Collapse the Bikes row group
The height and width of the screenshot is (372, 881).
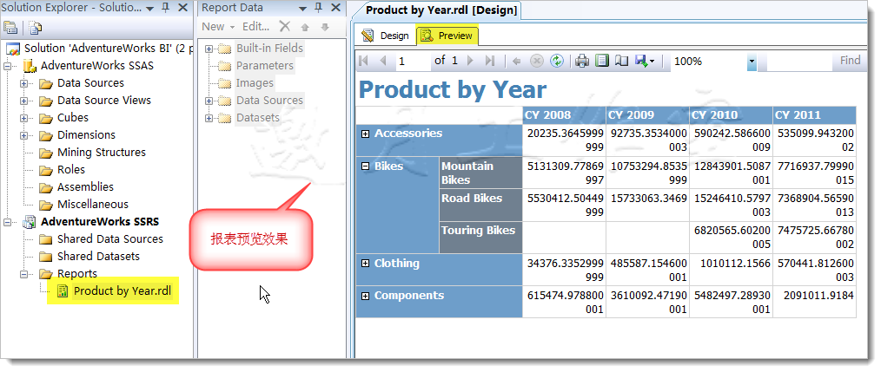coord(365,166)
